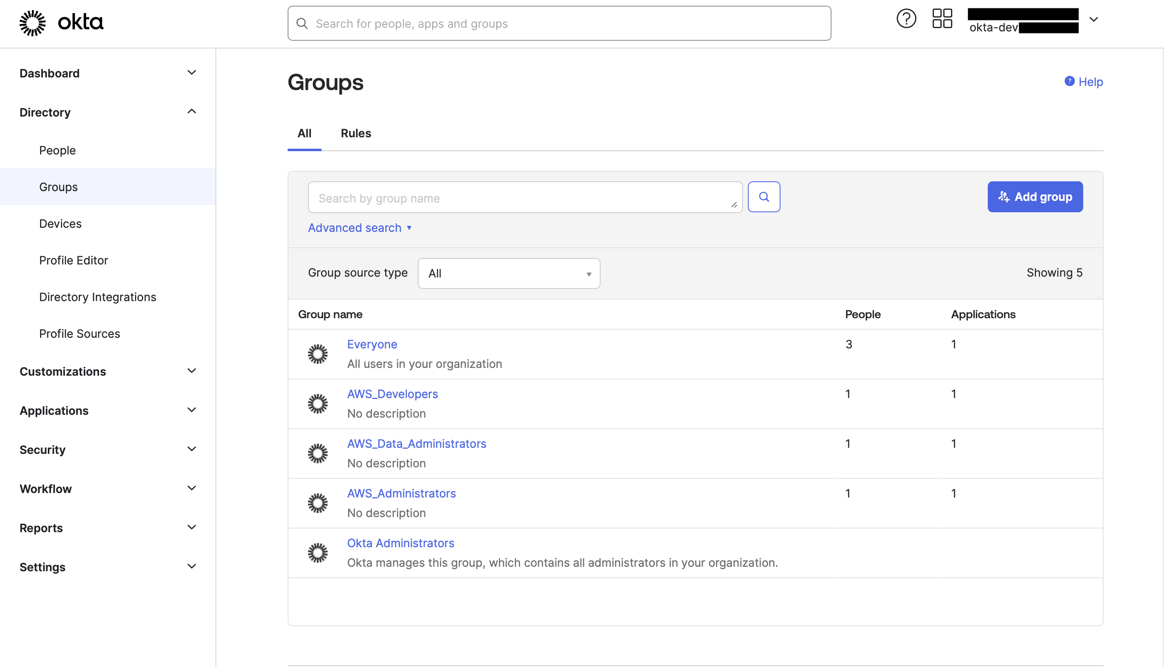Image resolution: width=1164 pixels, height=667 pixels.
Task: Click the Add group button
Action: coord(1035,197)
